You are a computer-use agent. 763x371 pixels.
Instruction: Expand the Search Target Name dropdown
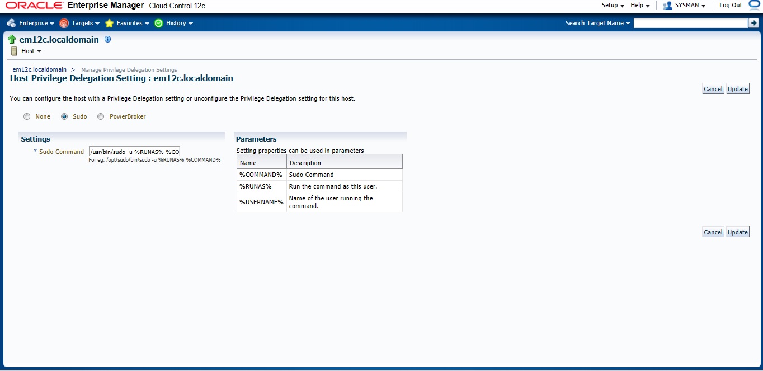pos(597,23)
